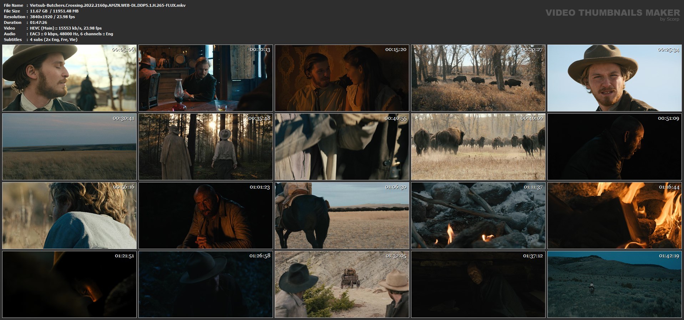The height and width of the screenshot is (320, 684).
Task: Select the forest sunlight frame at 00:35:48
Action: 206,147
